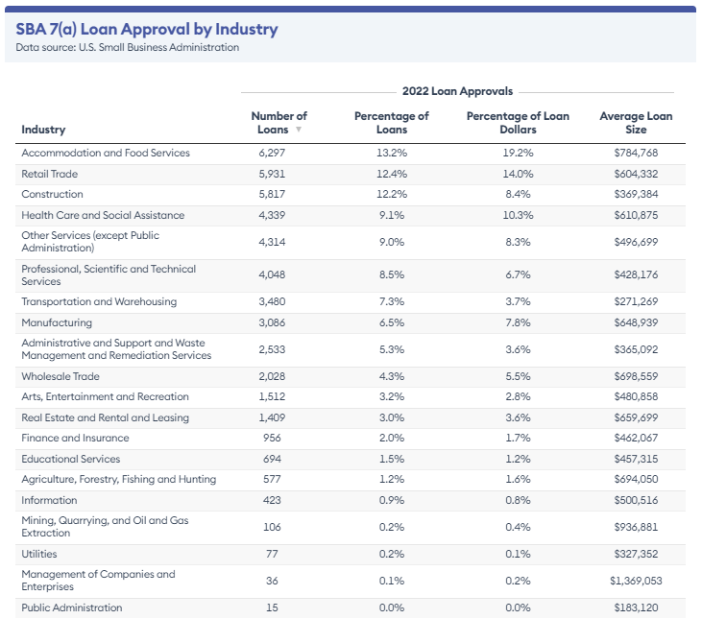The width and height of the screenshot is (702, 619).
Task: Sort by Average Loan Size header
Action: (x=636, y=123)
